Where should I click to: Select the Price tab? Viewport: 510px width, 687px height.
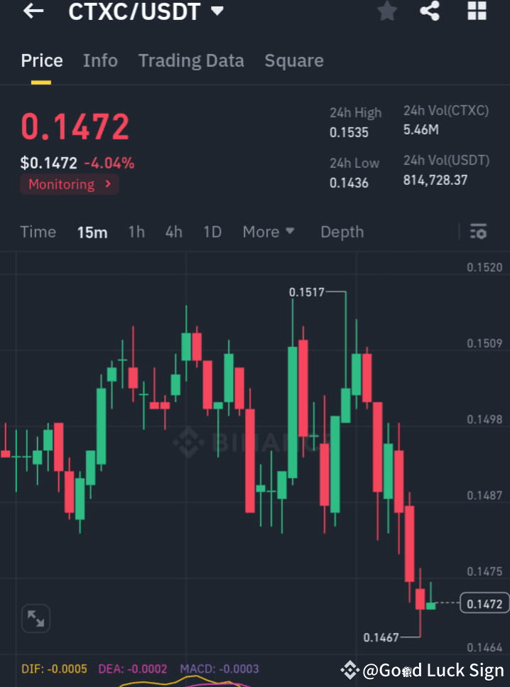point(41,60)
